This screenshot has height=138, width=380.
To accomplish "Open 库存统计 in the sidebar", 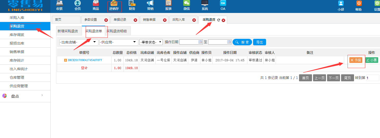I will 25,60.
